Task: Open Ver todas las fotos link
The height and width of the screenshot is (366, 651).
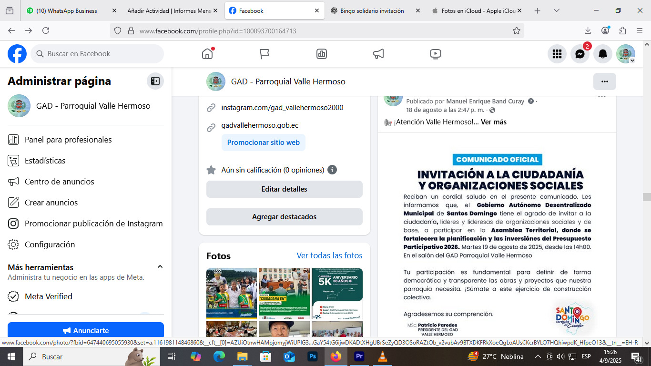Action: tap(329, 255)
